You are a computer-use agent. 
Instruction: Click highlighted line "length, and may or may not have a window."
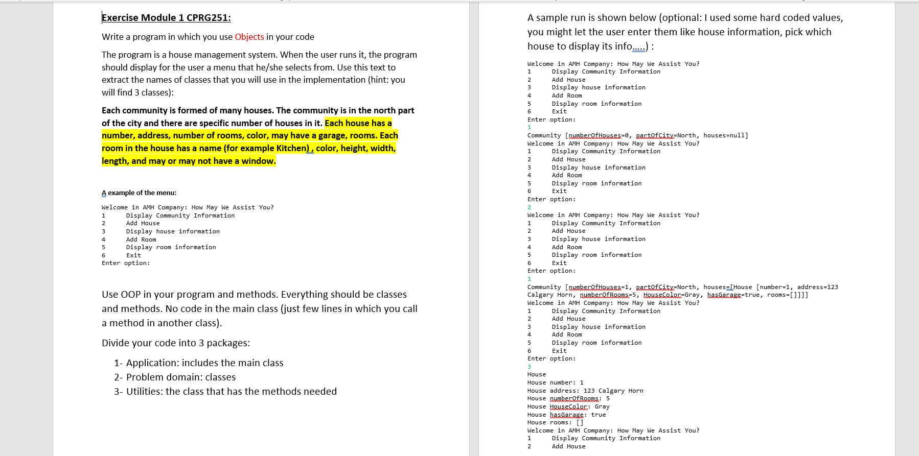(x=189, y=161)
